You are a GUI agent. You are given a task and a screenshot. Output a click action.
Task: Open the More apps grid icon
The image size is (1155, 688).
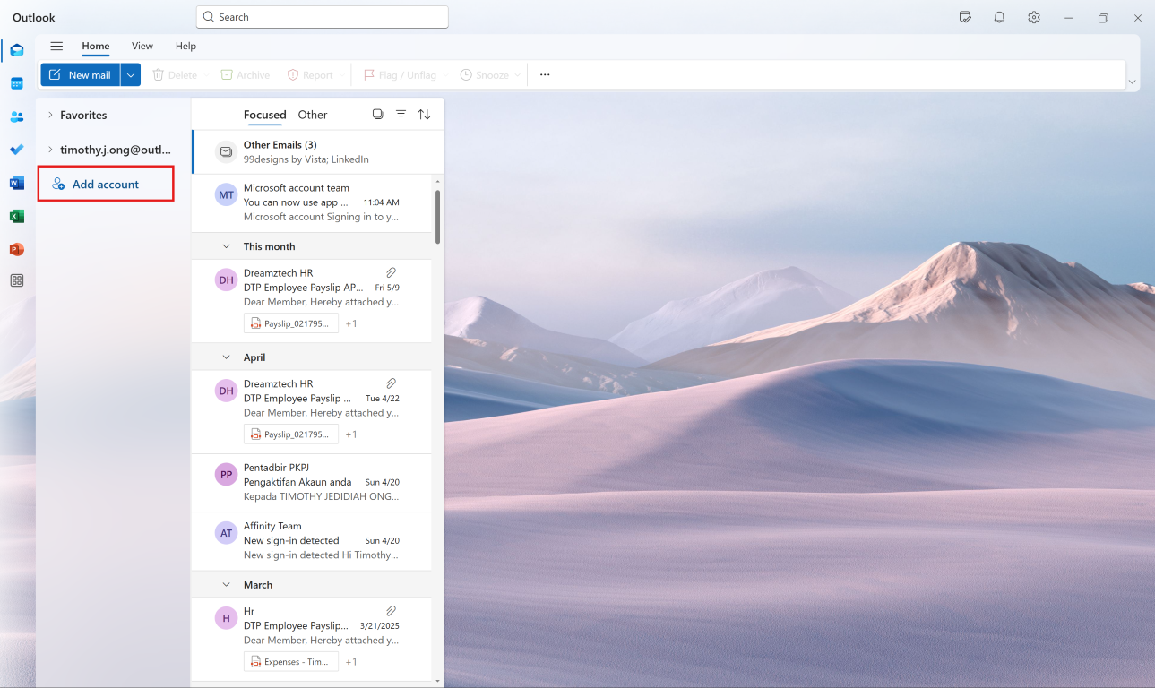17,280
